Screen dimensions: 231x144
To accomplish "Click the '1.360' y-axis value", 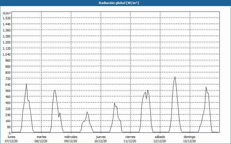I will pos(7,30).
